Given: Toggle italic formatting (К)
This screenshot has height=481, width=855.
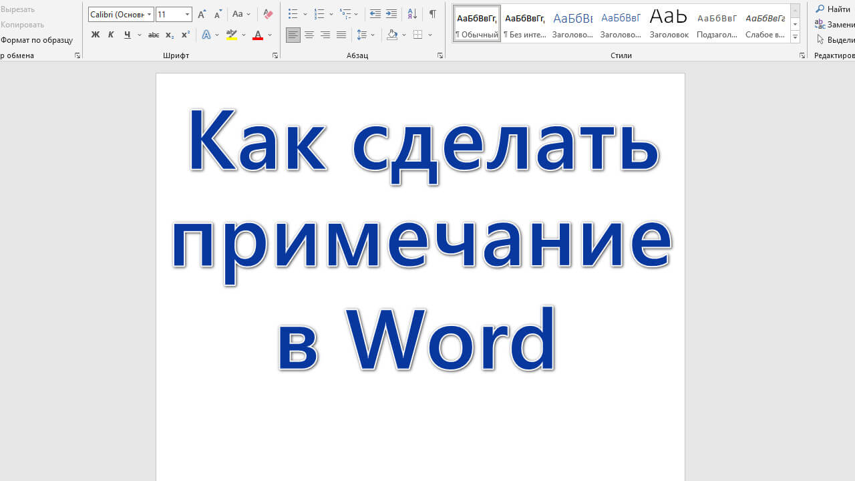Looking at the screenshot, I should pyautogui.click(x=111, y=35).
